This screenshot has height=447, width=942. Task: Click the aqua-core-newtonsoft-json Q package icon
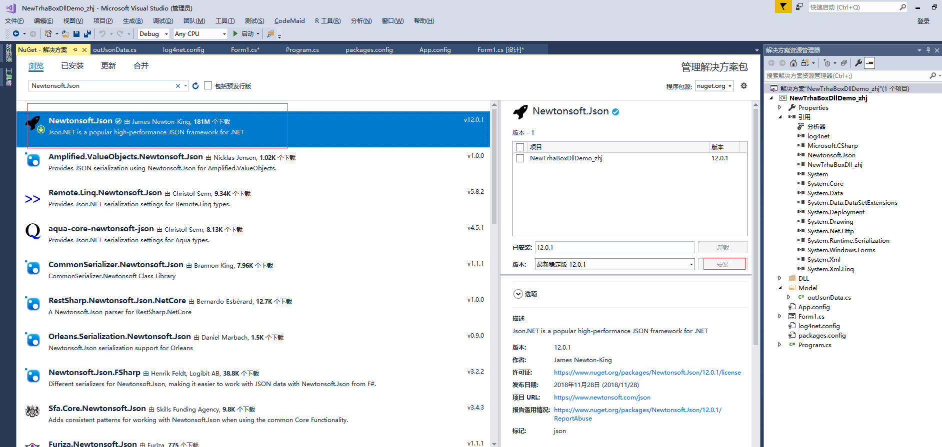point(33,231)
